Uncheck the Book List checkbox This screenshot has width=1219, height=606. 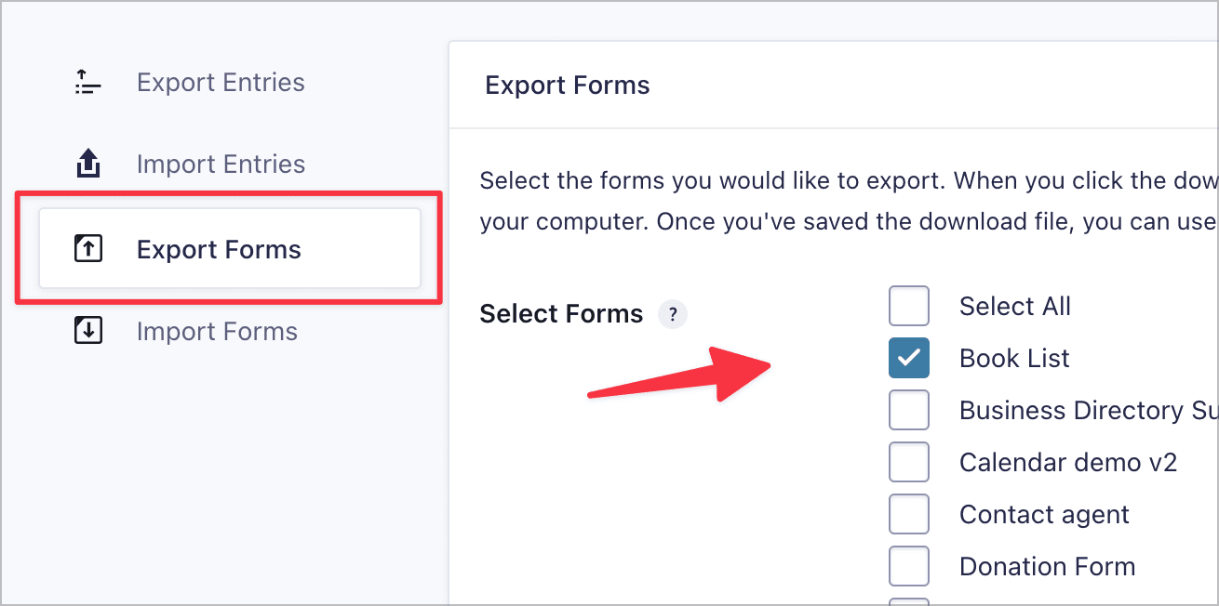pyautogui.click(x=908, y=359)
